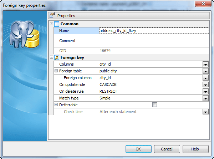Close the Foreign key properties dialog
The width and height of the screenshot is (214, 159).
coord(203,4)
